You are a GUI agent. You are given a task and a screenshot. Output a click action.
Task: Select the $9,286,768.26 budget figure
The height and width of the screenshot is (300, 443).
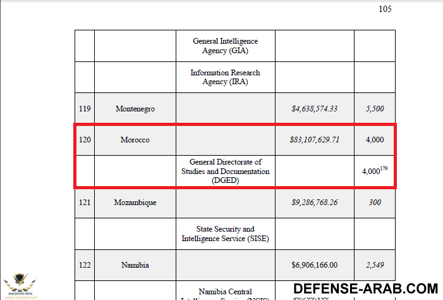point(315,203)
